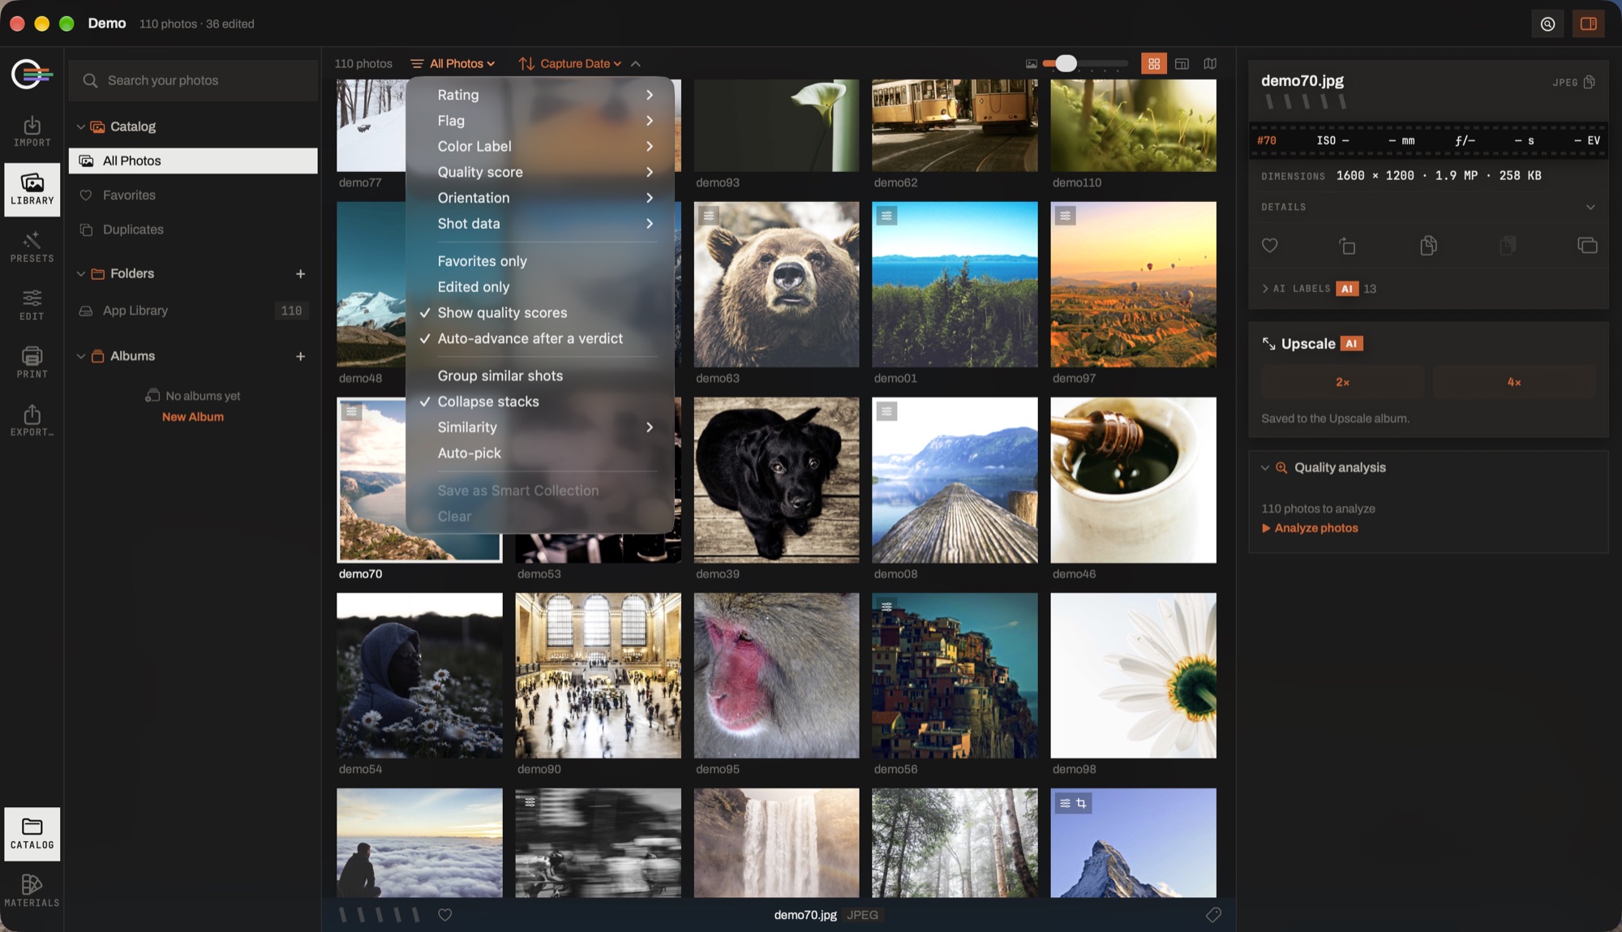
Task: Open the Materials panel
Action: 32,891
